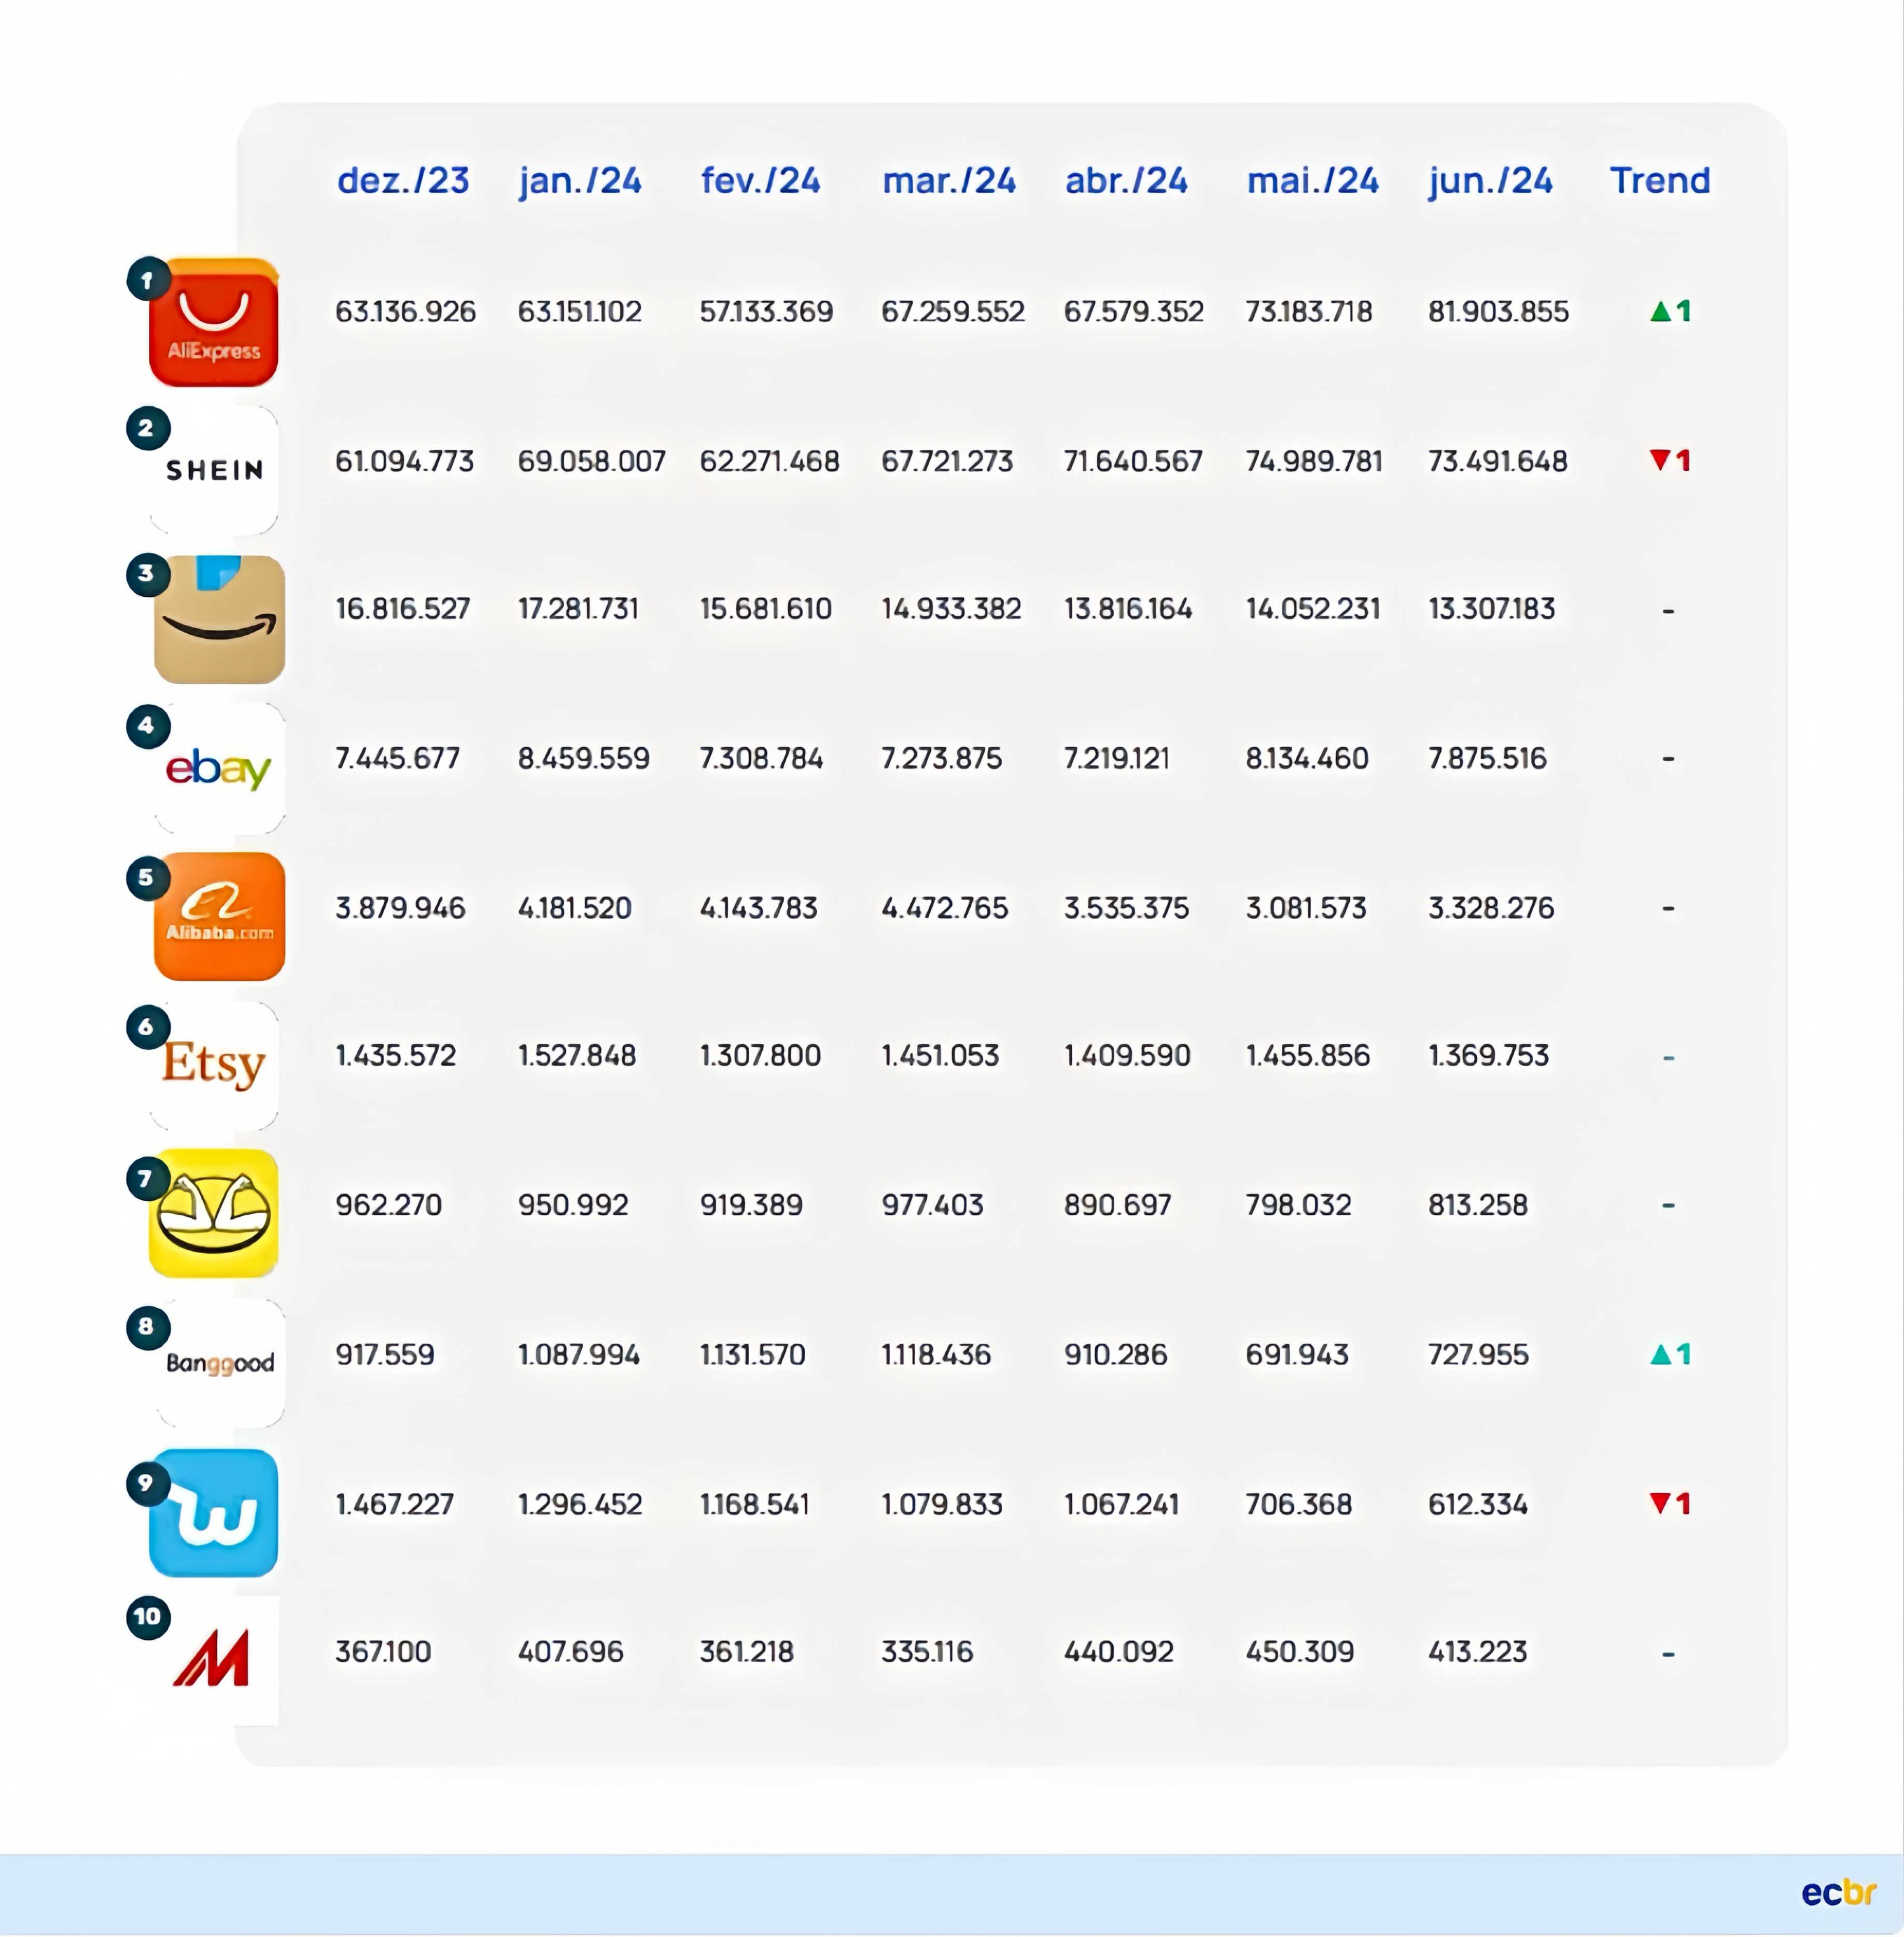Viewport: 1904px width, 1937px height.
Task: Click the value 367.100
Action: click(x=383, y=1651)
